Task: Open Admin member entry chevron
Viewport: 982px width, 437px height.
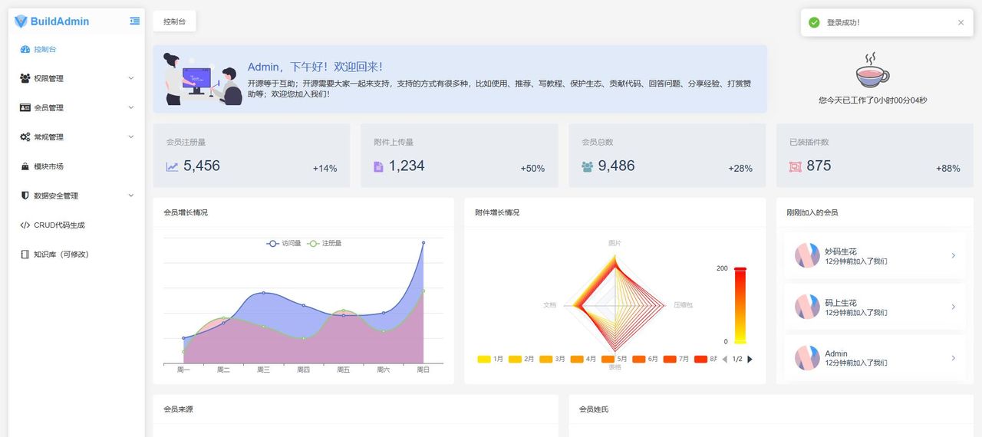Action: tap(954, 358)
